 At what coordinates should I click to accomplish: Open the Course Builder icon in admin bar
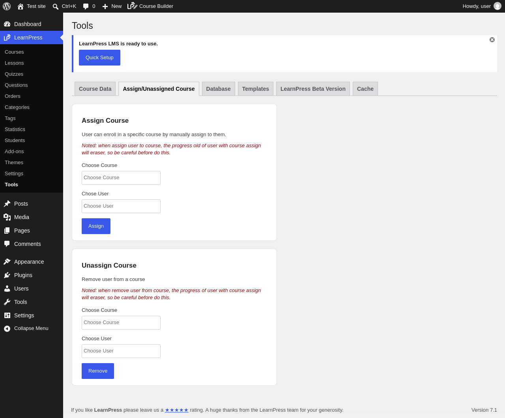click(132, 6)
